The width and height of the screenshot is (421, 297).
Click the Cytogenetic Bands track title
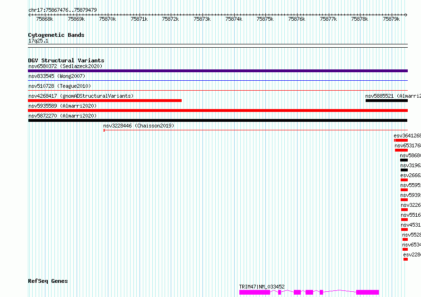pos(56,35)
